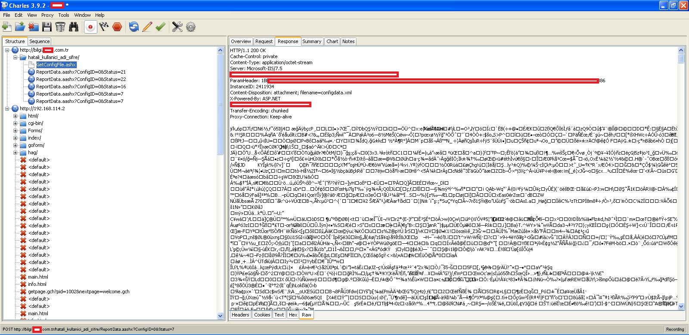Toggle throttling with checkered flag icon
The image size is (689, 335).
pos(104,27)
